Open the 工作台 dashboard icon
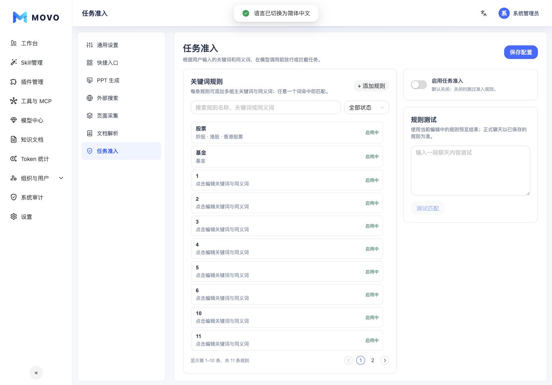Viewport: 552px width, 385px height. [14, 43]
